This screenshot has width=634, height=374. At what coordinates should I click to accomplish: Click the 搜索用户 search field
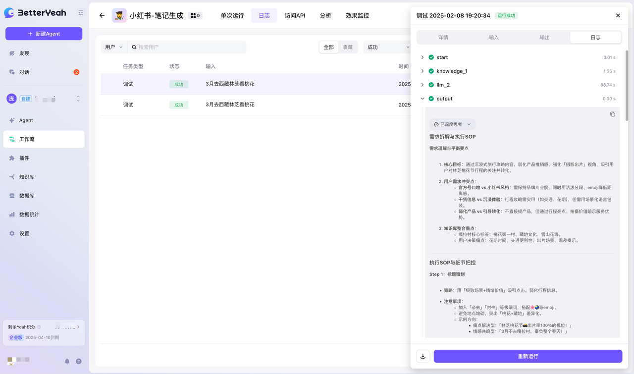coord(188,47)
